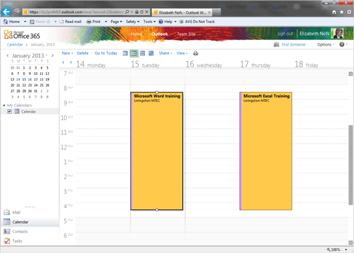This screenshot has width=354, height=253.
Task: Open the help question mark icon
Action: coord(342,44)
